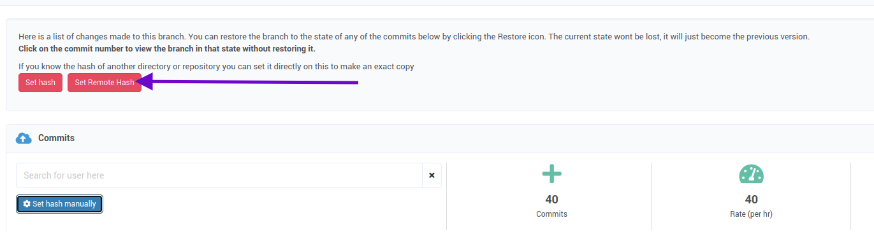This screenshot has height=232, width=874.
Task: Click the Commits label under the count
Action: point(551,214)
